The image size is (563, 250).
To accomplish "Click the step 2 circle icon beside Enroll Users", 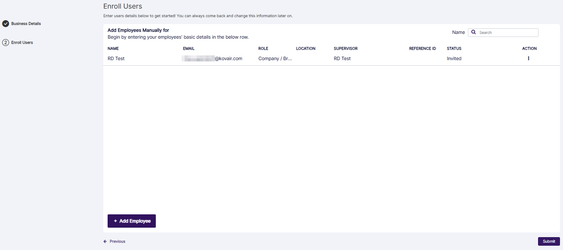I will pyautogui.click(x=5, y=42).
